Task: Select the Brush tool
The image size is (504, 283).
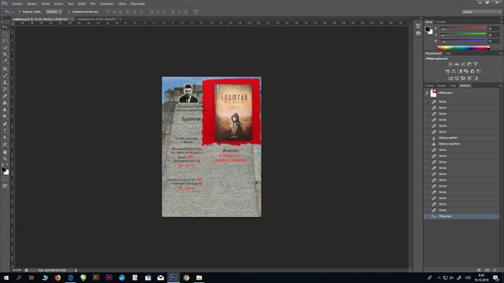Action: [x=5, y=75]
